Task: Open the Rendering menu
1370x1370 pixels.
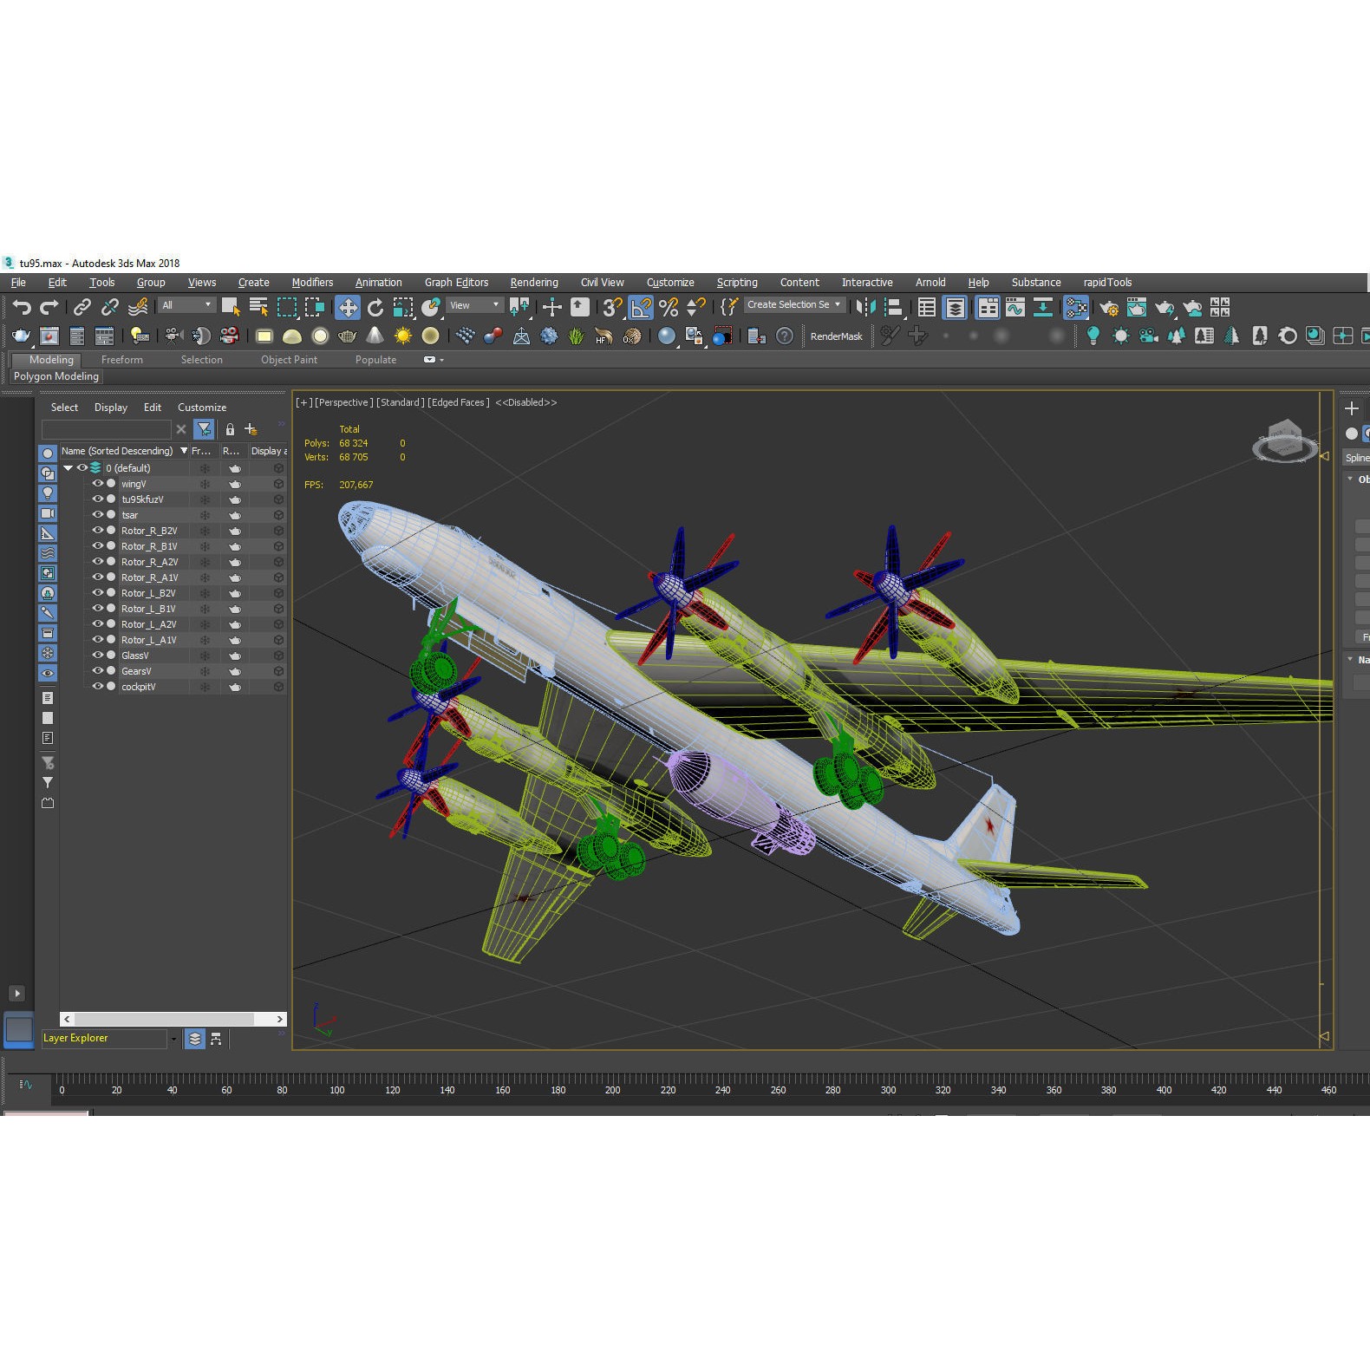Action: 534,283
